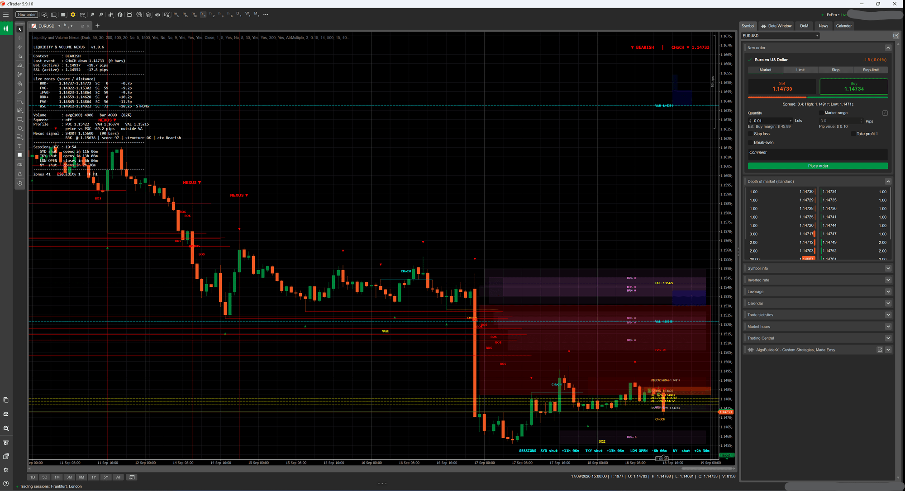Click the green Place order button
This screenshot has width=905, height=491.
pos(818,166)
